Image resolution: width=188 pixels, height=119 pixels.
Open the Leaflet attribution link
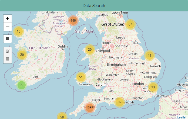pyautogui.click(x=182, y=117)
